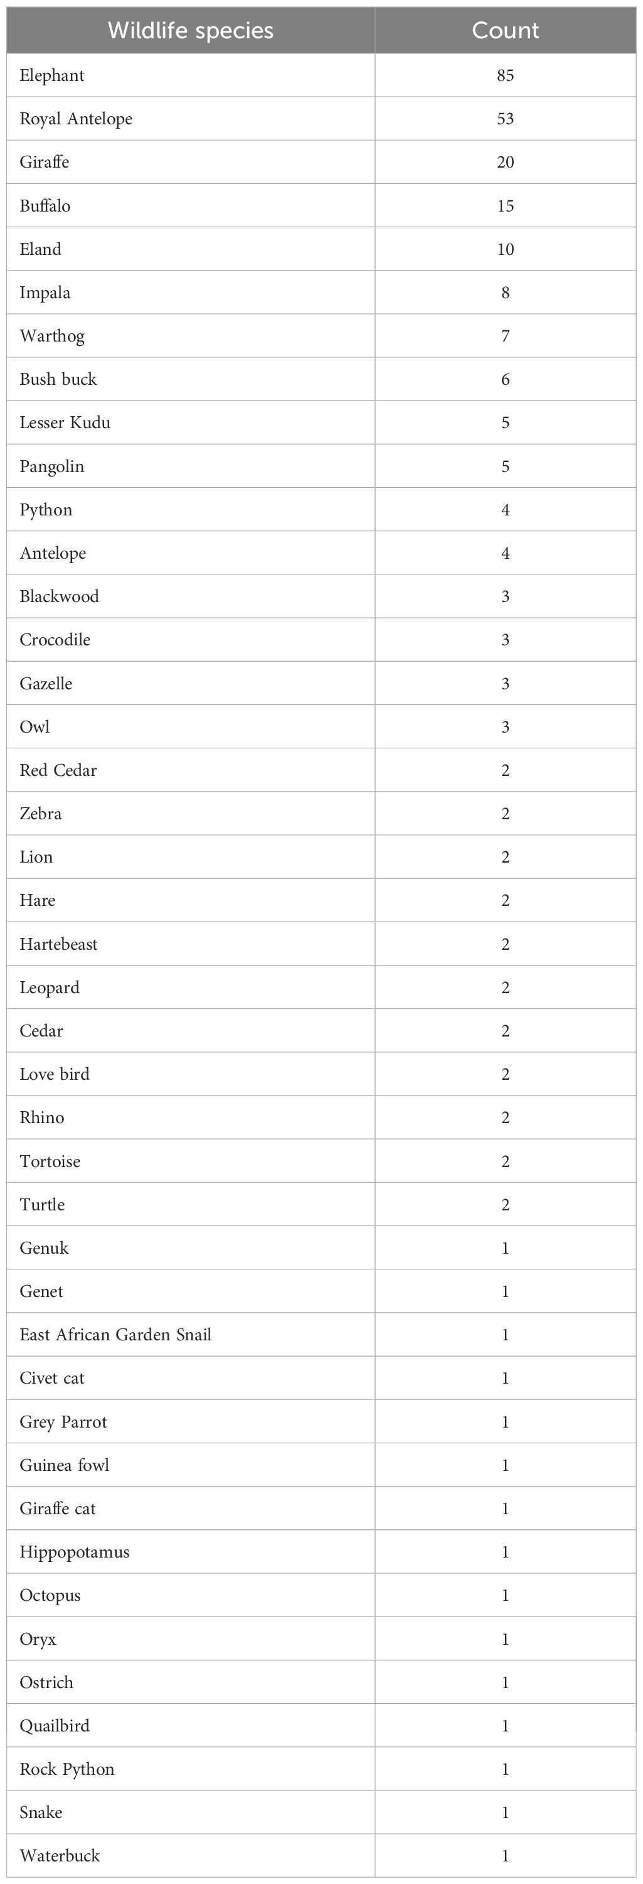The width and height of the screenshot is (643, 1884).
Task: Select the Buffalo row label
Action: [45, 205]
